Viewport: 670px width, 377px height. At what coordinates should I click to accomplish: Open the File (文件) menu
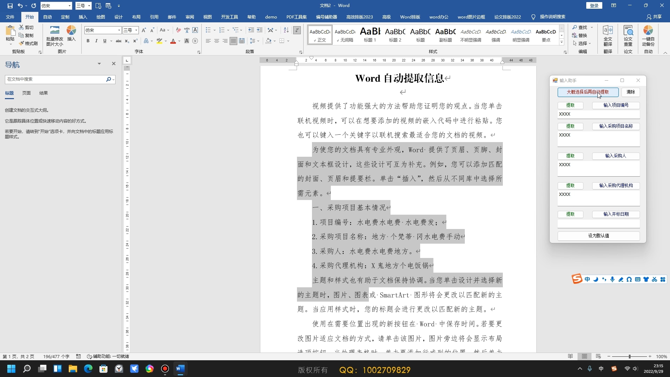[10, 17]
